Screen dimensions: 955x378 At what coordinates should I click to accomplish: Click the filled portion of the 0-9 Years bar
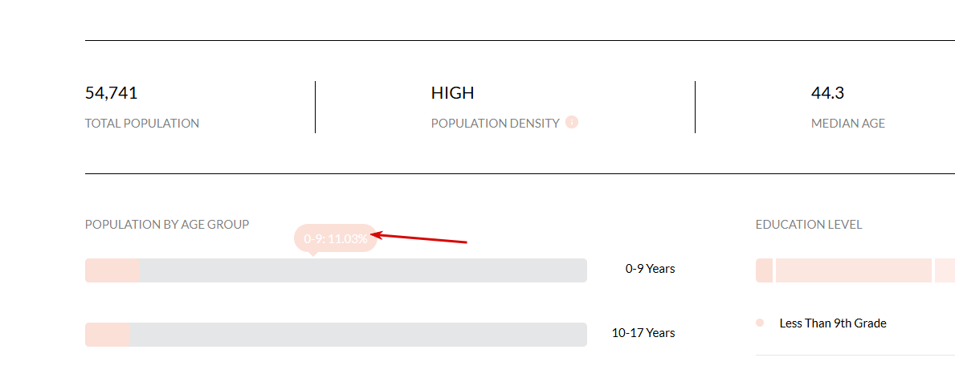112,270
